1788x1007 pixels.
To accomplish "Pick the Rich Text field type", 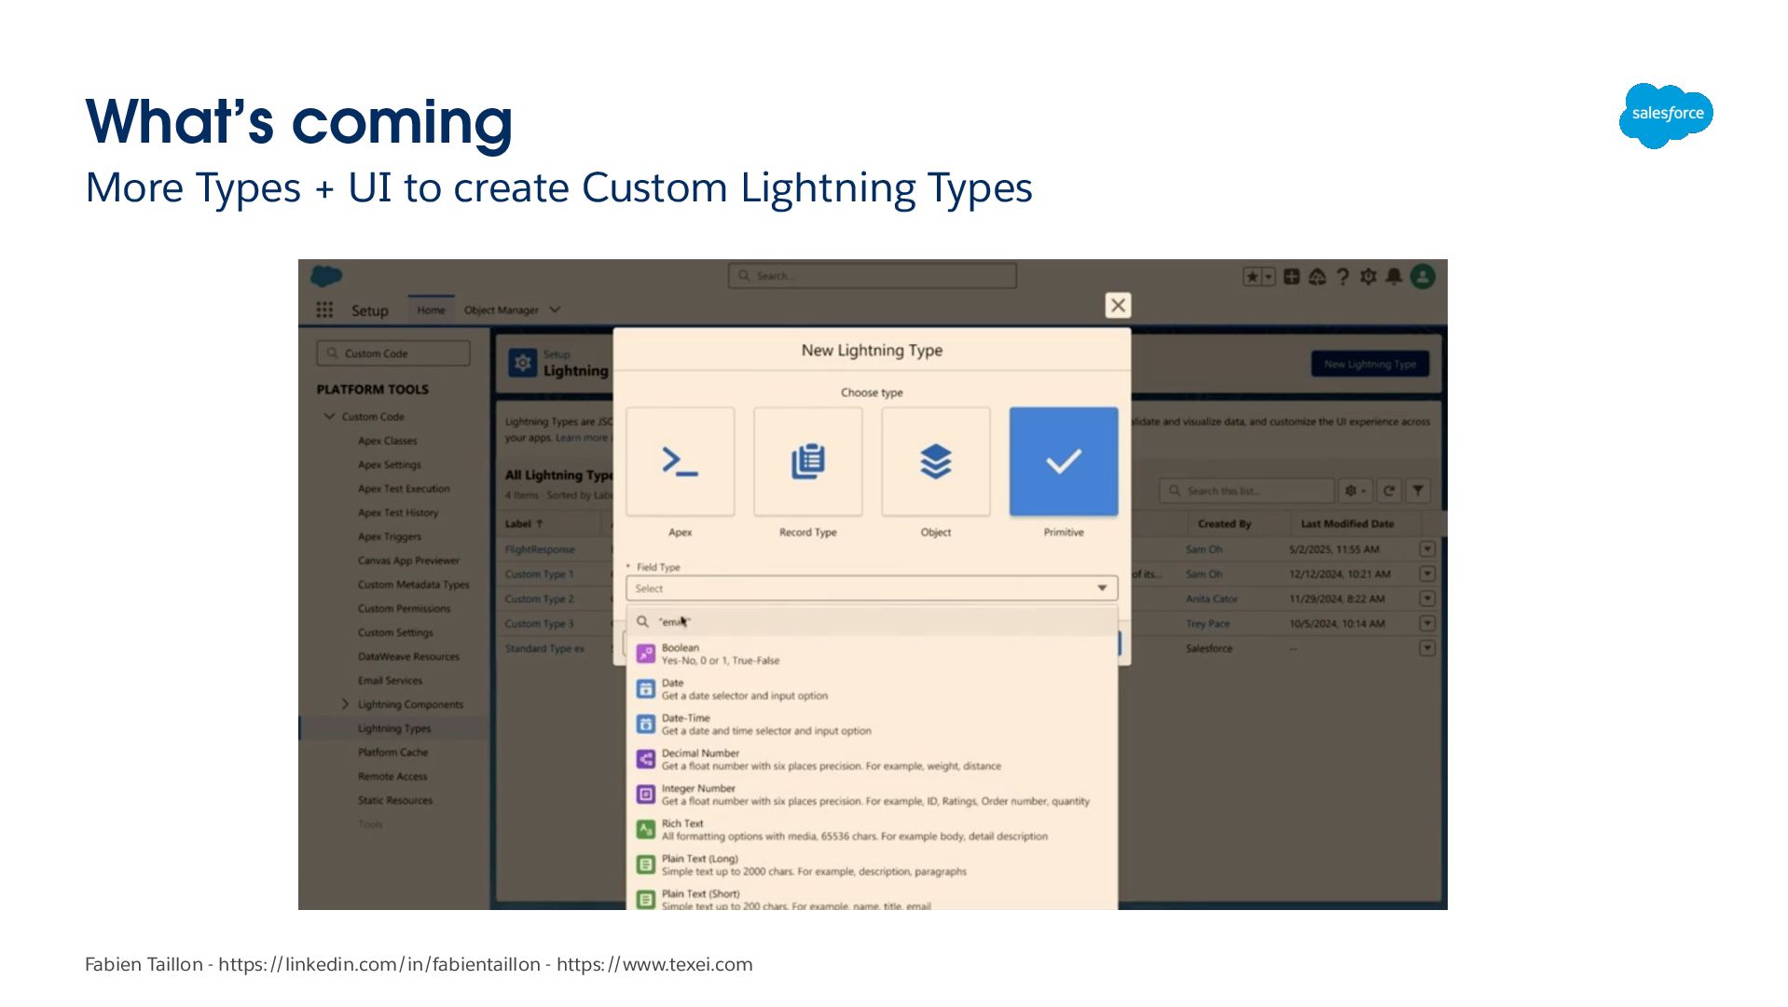I will (x=872, y=830).
